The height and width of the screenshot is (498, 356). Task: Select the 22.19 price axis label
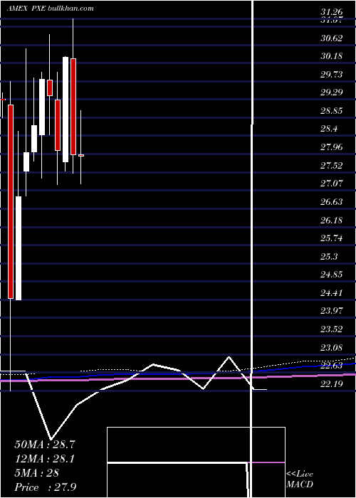(332, 384)
